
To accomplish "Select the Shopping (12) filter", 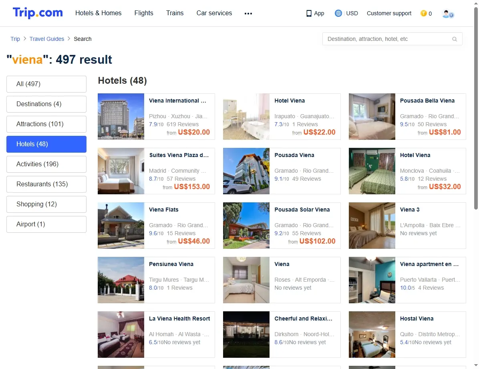I will coord(46,204).
